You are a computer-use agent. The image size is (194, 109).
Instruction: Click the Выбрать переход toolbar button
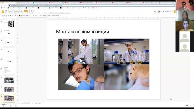(56, 16)
